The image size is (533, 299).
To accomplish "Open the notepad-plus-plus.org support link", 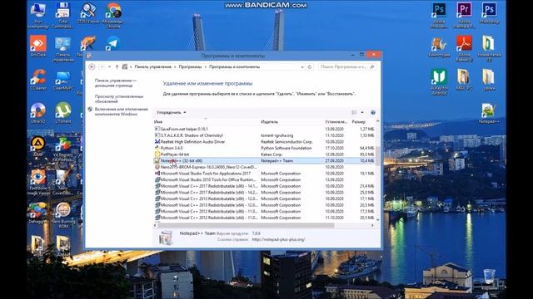I will (x=279, y=239).
